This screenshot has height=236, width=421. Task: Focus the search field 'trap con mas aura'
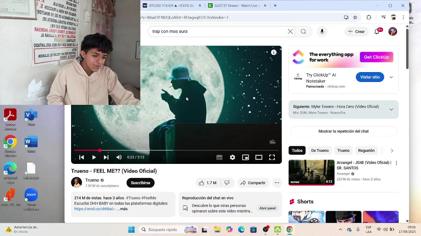[217, 31]
